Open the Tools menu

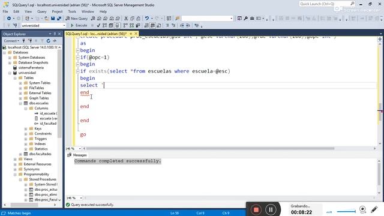[72, 11]
